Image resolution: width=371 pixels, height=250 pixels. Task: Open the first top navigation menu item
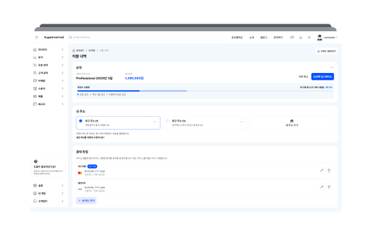237,37
